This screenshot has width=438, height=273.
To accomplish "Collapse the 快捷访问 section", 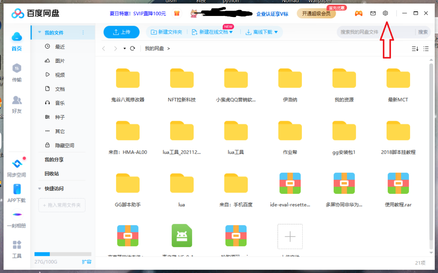I will tap(40, 188).
